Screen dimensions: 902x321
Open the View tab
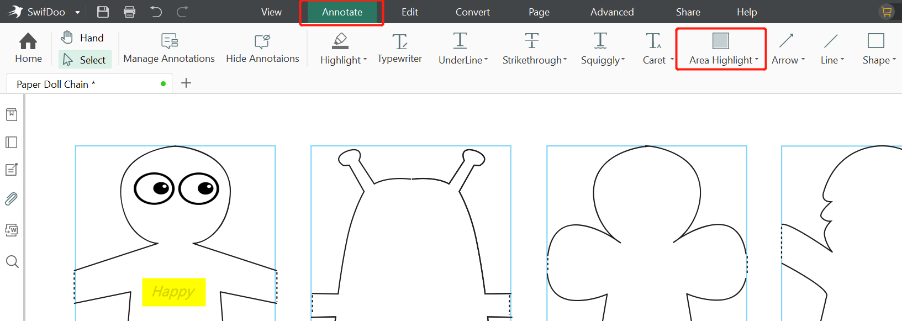[271, 12]
